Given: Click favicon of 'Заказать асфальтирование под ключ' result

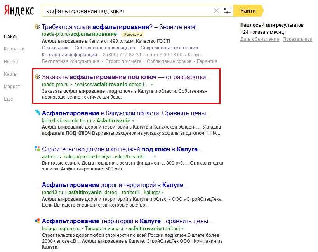Looking at the screenshot, I should point(37,76).
